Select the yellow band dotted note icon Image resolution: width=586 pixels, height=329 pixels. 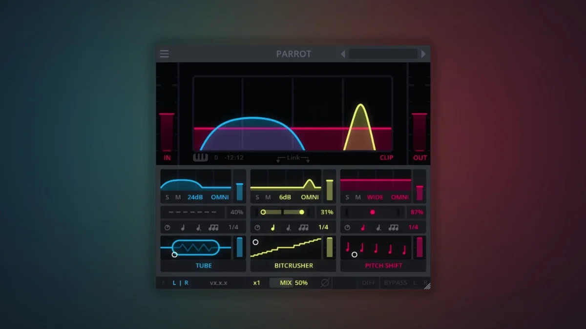coord(288,228)
